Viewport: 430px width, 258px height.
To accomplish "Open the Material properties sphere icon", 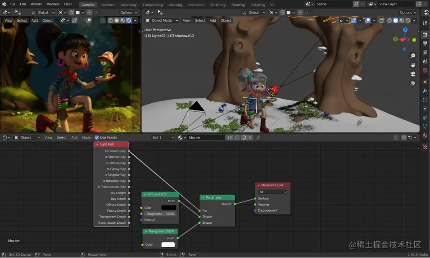I will tap(425, 136).
